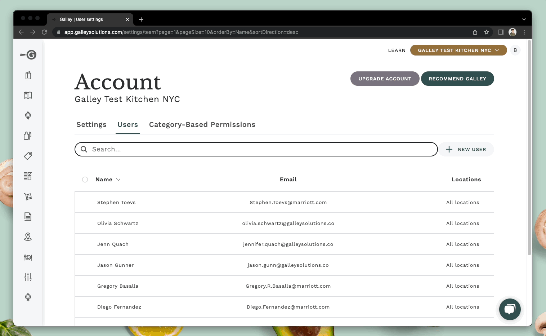Click All locations in Olivia Schwartz row
546x336 pixels.
[463, 223]
